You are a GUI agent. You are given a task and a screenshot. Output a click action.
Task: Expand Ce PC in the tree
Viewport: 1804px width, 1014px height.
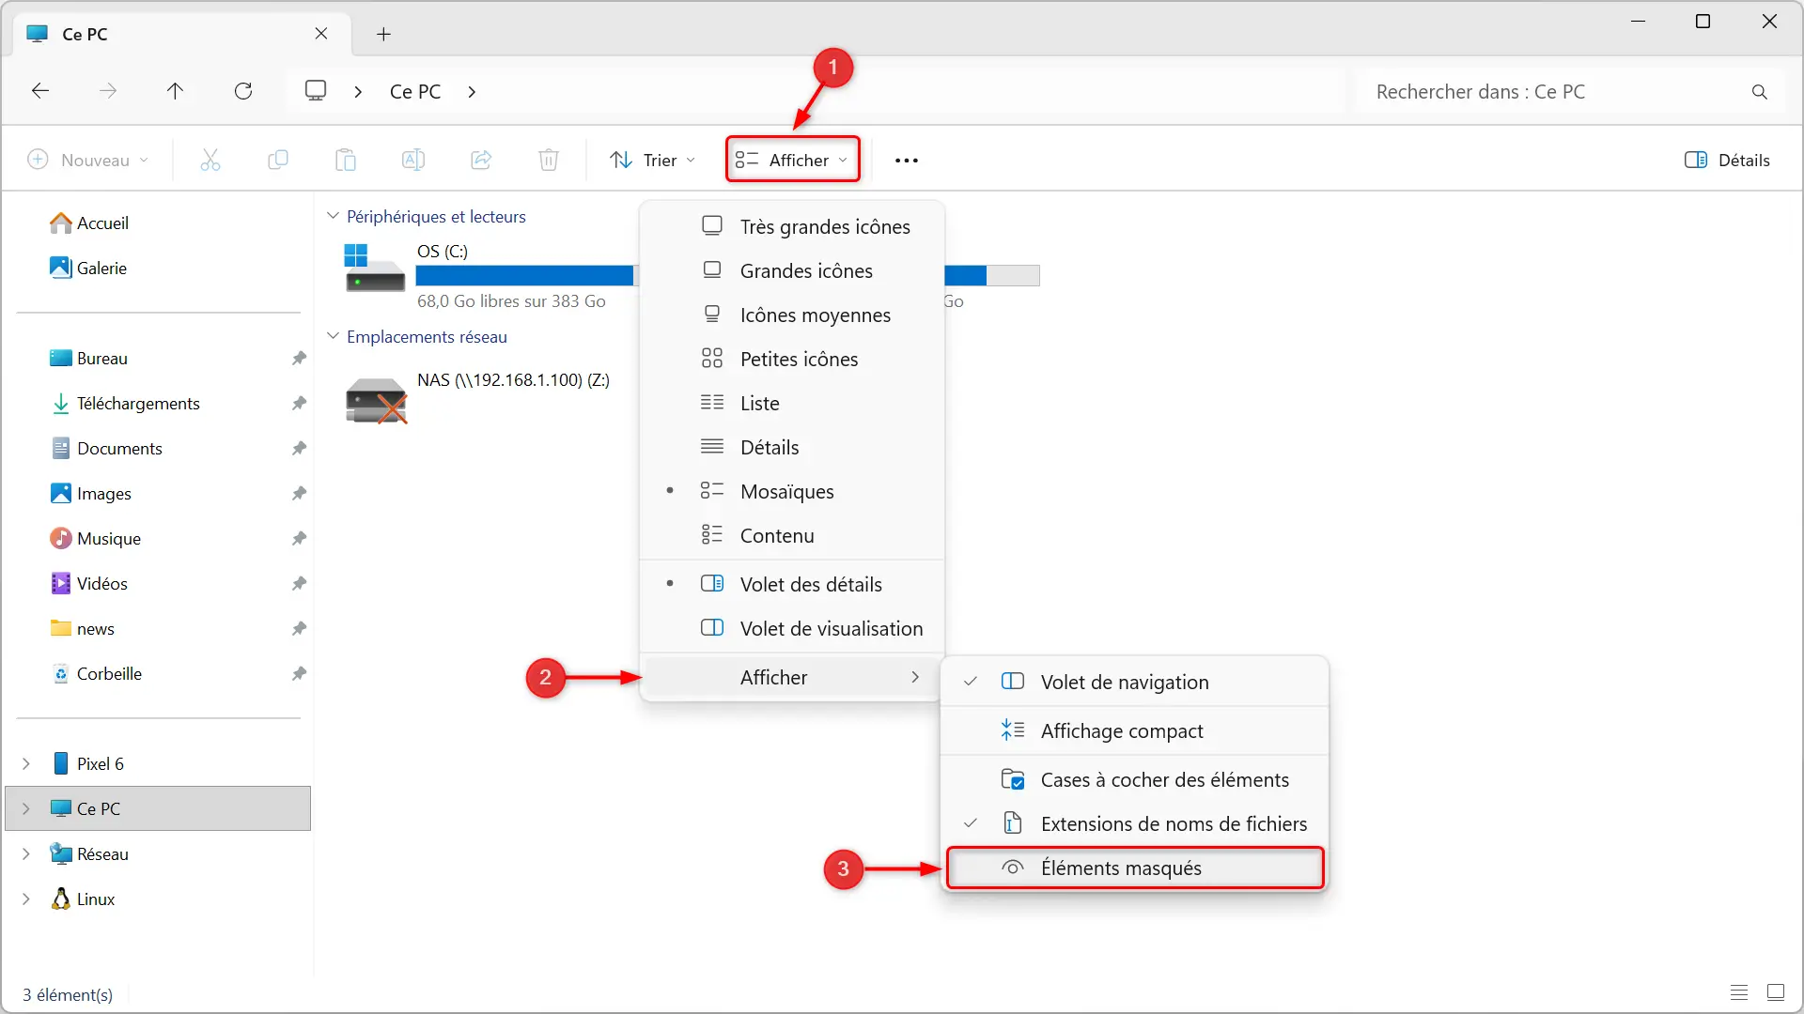tap(26, 809)
